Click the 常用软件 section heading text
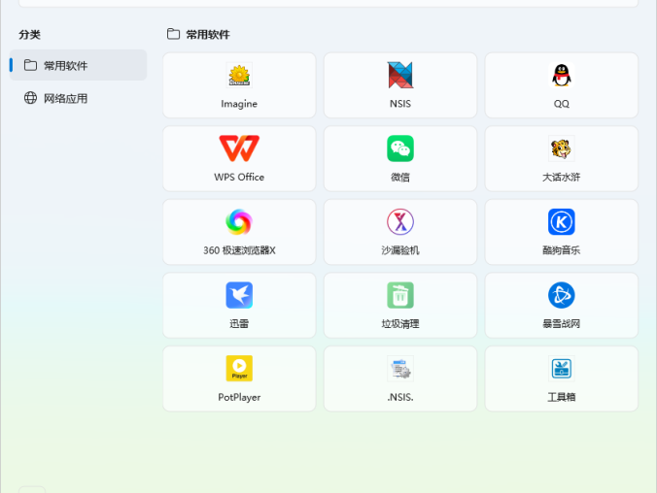 [x=208, y=34]
